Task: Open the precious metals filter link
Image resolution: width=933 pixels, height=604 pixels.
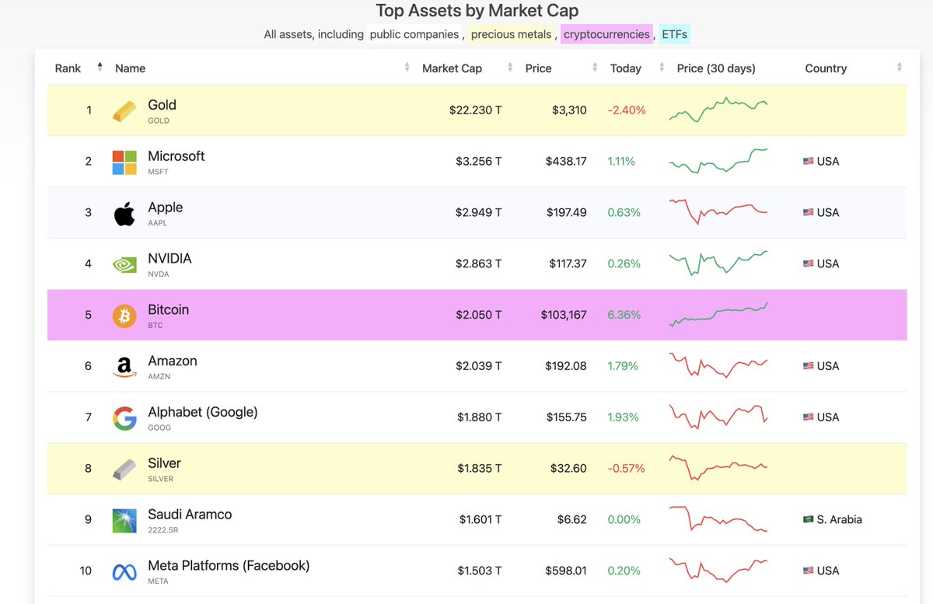Action: [511, 34]
